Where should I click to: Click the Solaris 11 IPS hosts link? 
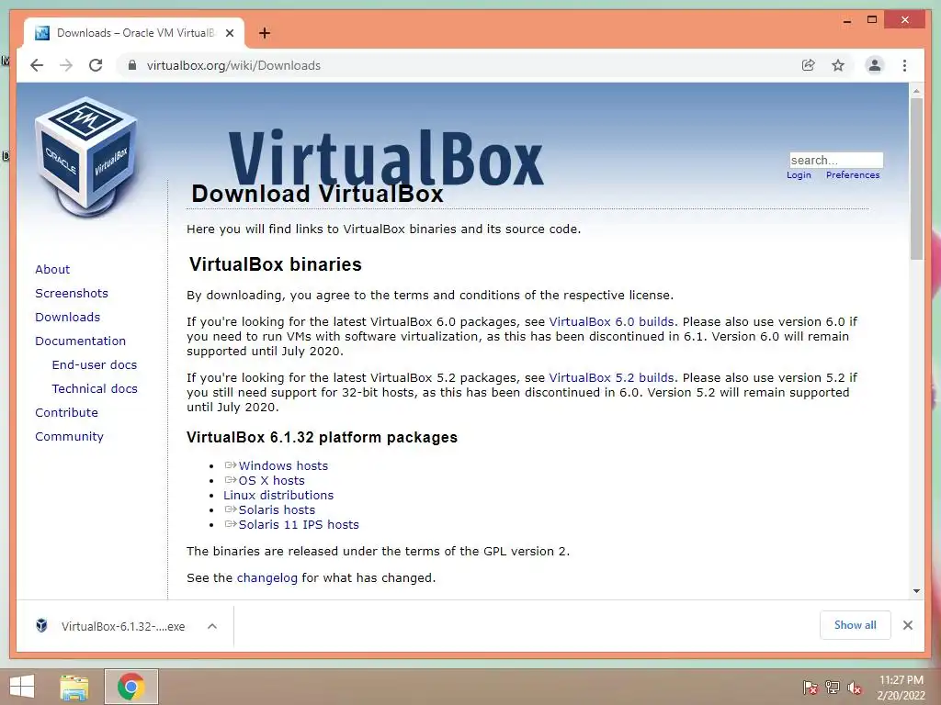point(299,524)
